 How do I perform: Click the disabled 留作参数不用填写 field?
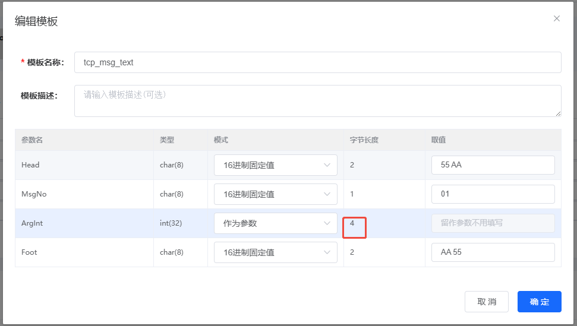(x=493, y=223)
